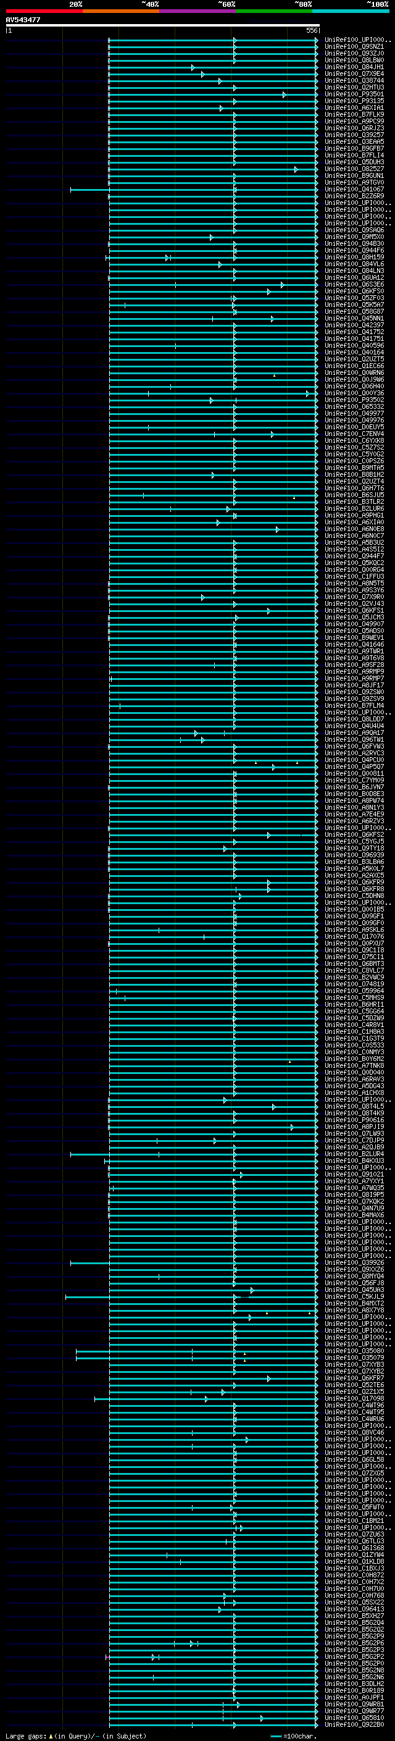Select the UniRef100_Q9ZSW0 label

click(354, 692)
